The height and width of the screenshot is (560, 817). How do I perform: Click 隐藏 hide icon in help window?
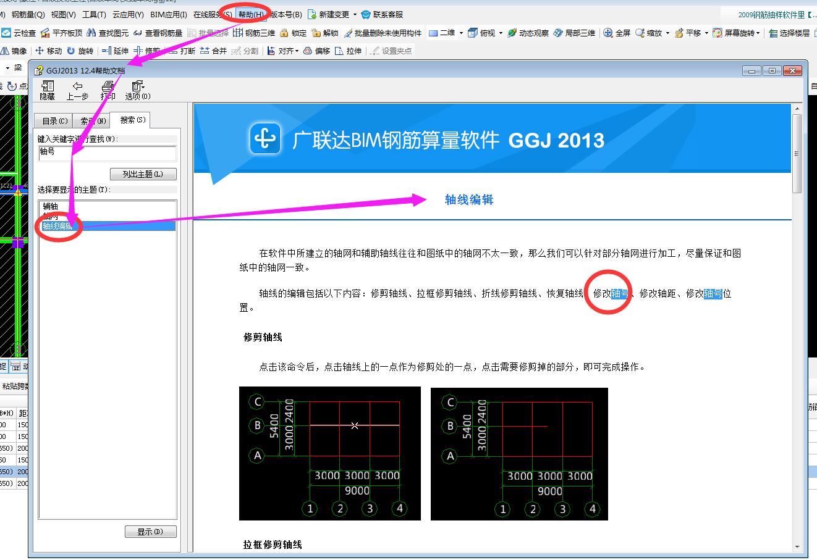point(47,90)
